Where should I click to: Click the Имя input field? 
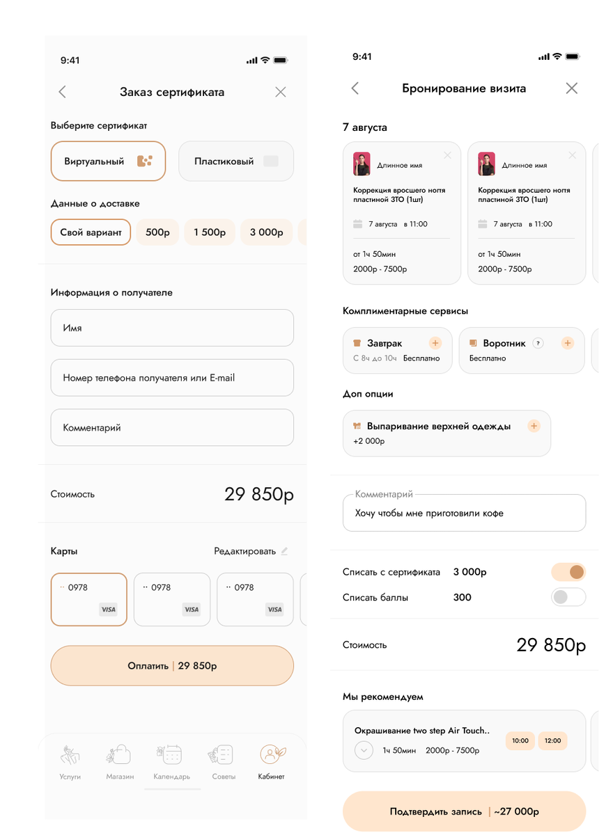click(x=172, y=328)
